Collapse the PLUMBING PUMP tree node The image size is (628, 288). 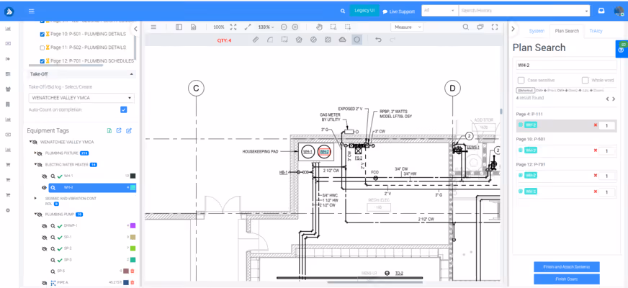(x=35, y=215)
